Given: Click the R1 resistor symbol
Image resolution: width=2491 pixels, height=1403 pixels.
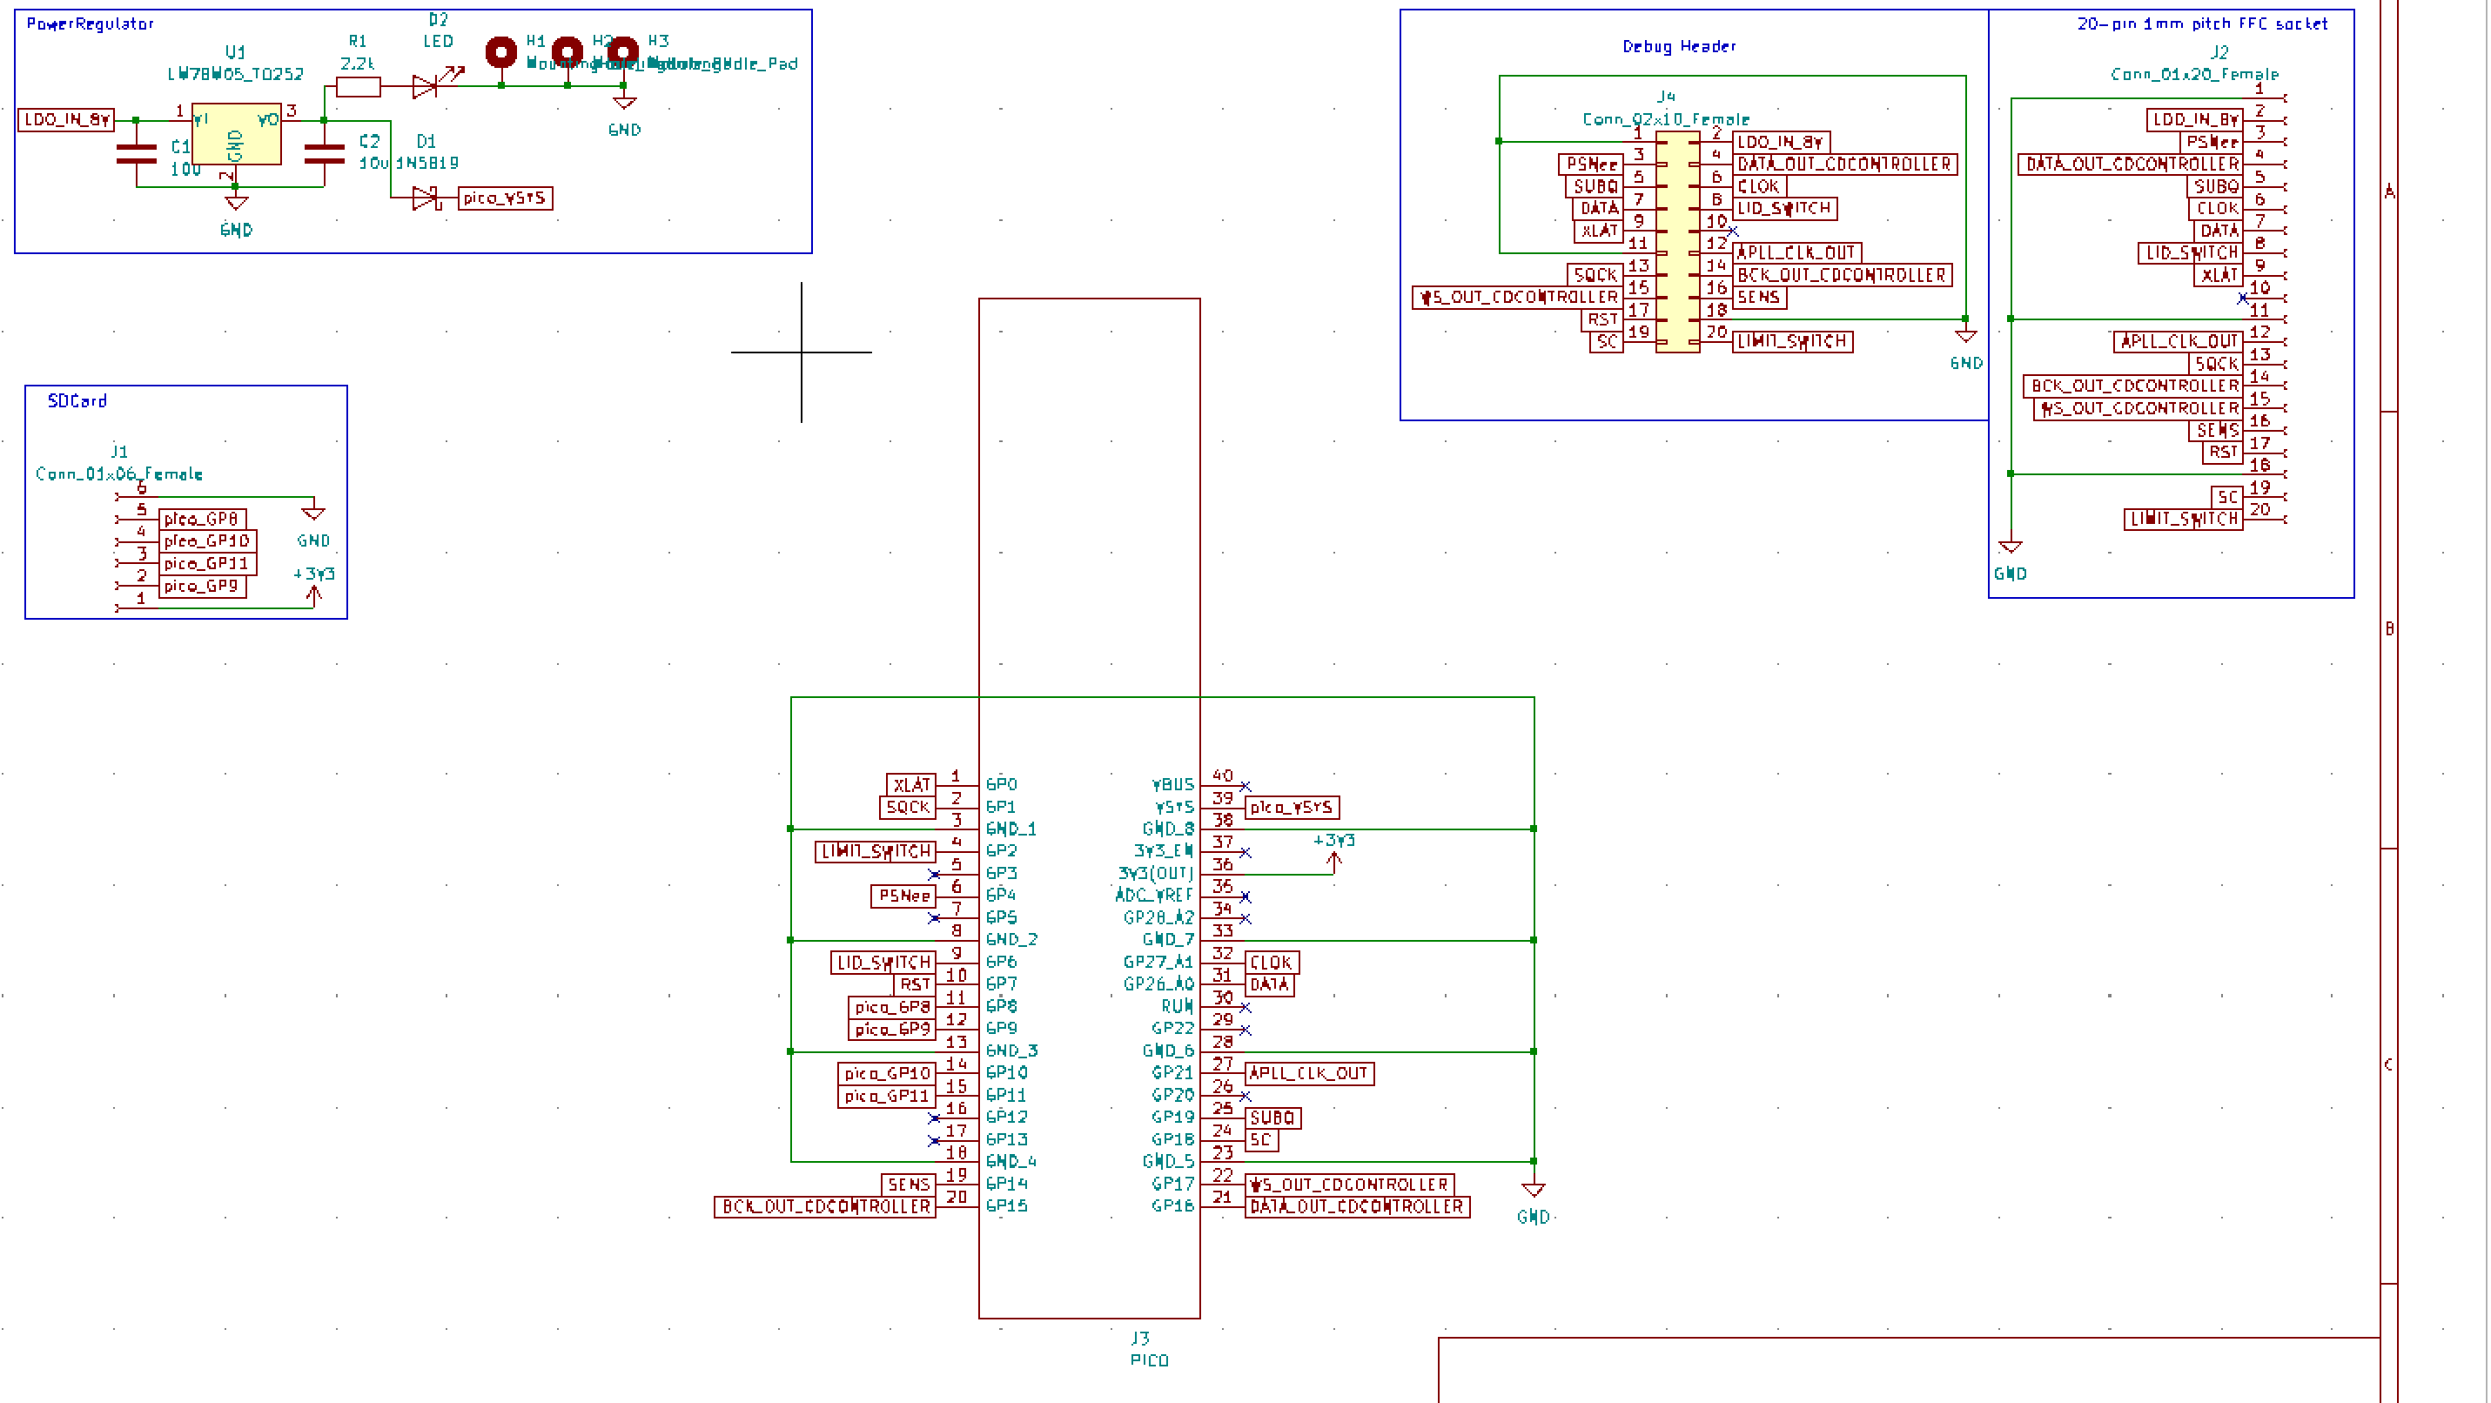Looking at the screenshot, I should 358,87.
